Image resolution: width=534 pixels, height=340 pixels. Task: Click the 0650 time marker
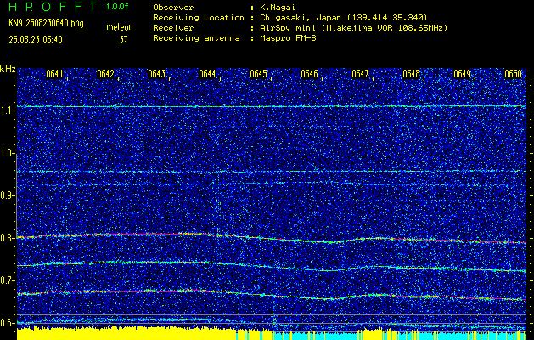point(514,74)
